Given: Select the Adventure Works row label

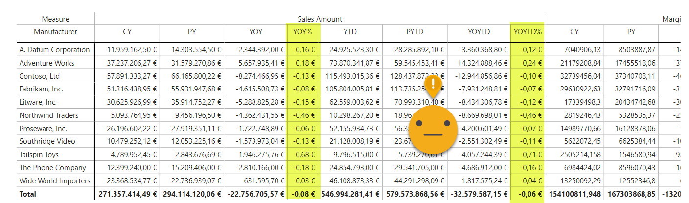Looking at the screenshot, I should point(47,63).
